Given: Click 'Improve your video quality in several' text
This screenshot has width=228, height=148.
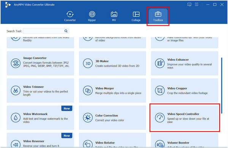Looking at the screenshot, I should click(189, 65).
